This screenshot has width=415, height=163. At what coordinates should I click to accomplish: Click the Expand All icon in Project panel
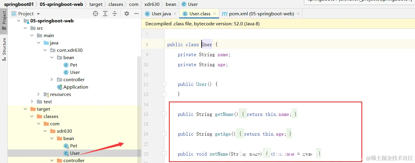click(x=105, y=14)
